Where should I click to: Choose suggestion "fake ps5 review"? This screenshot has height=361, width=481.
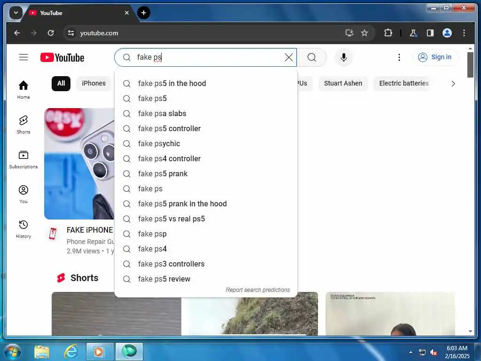(206, 279)
